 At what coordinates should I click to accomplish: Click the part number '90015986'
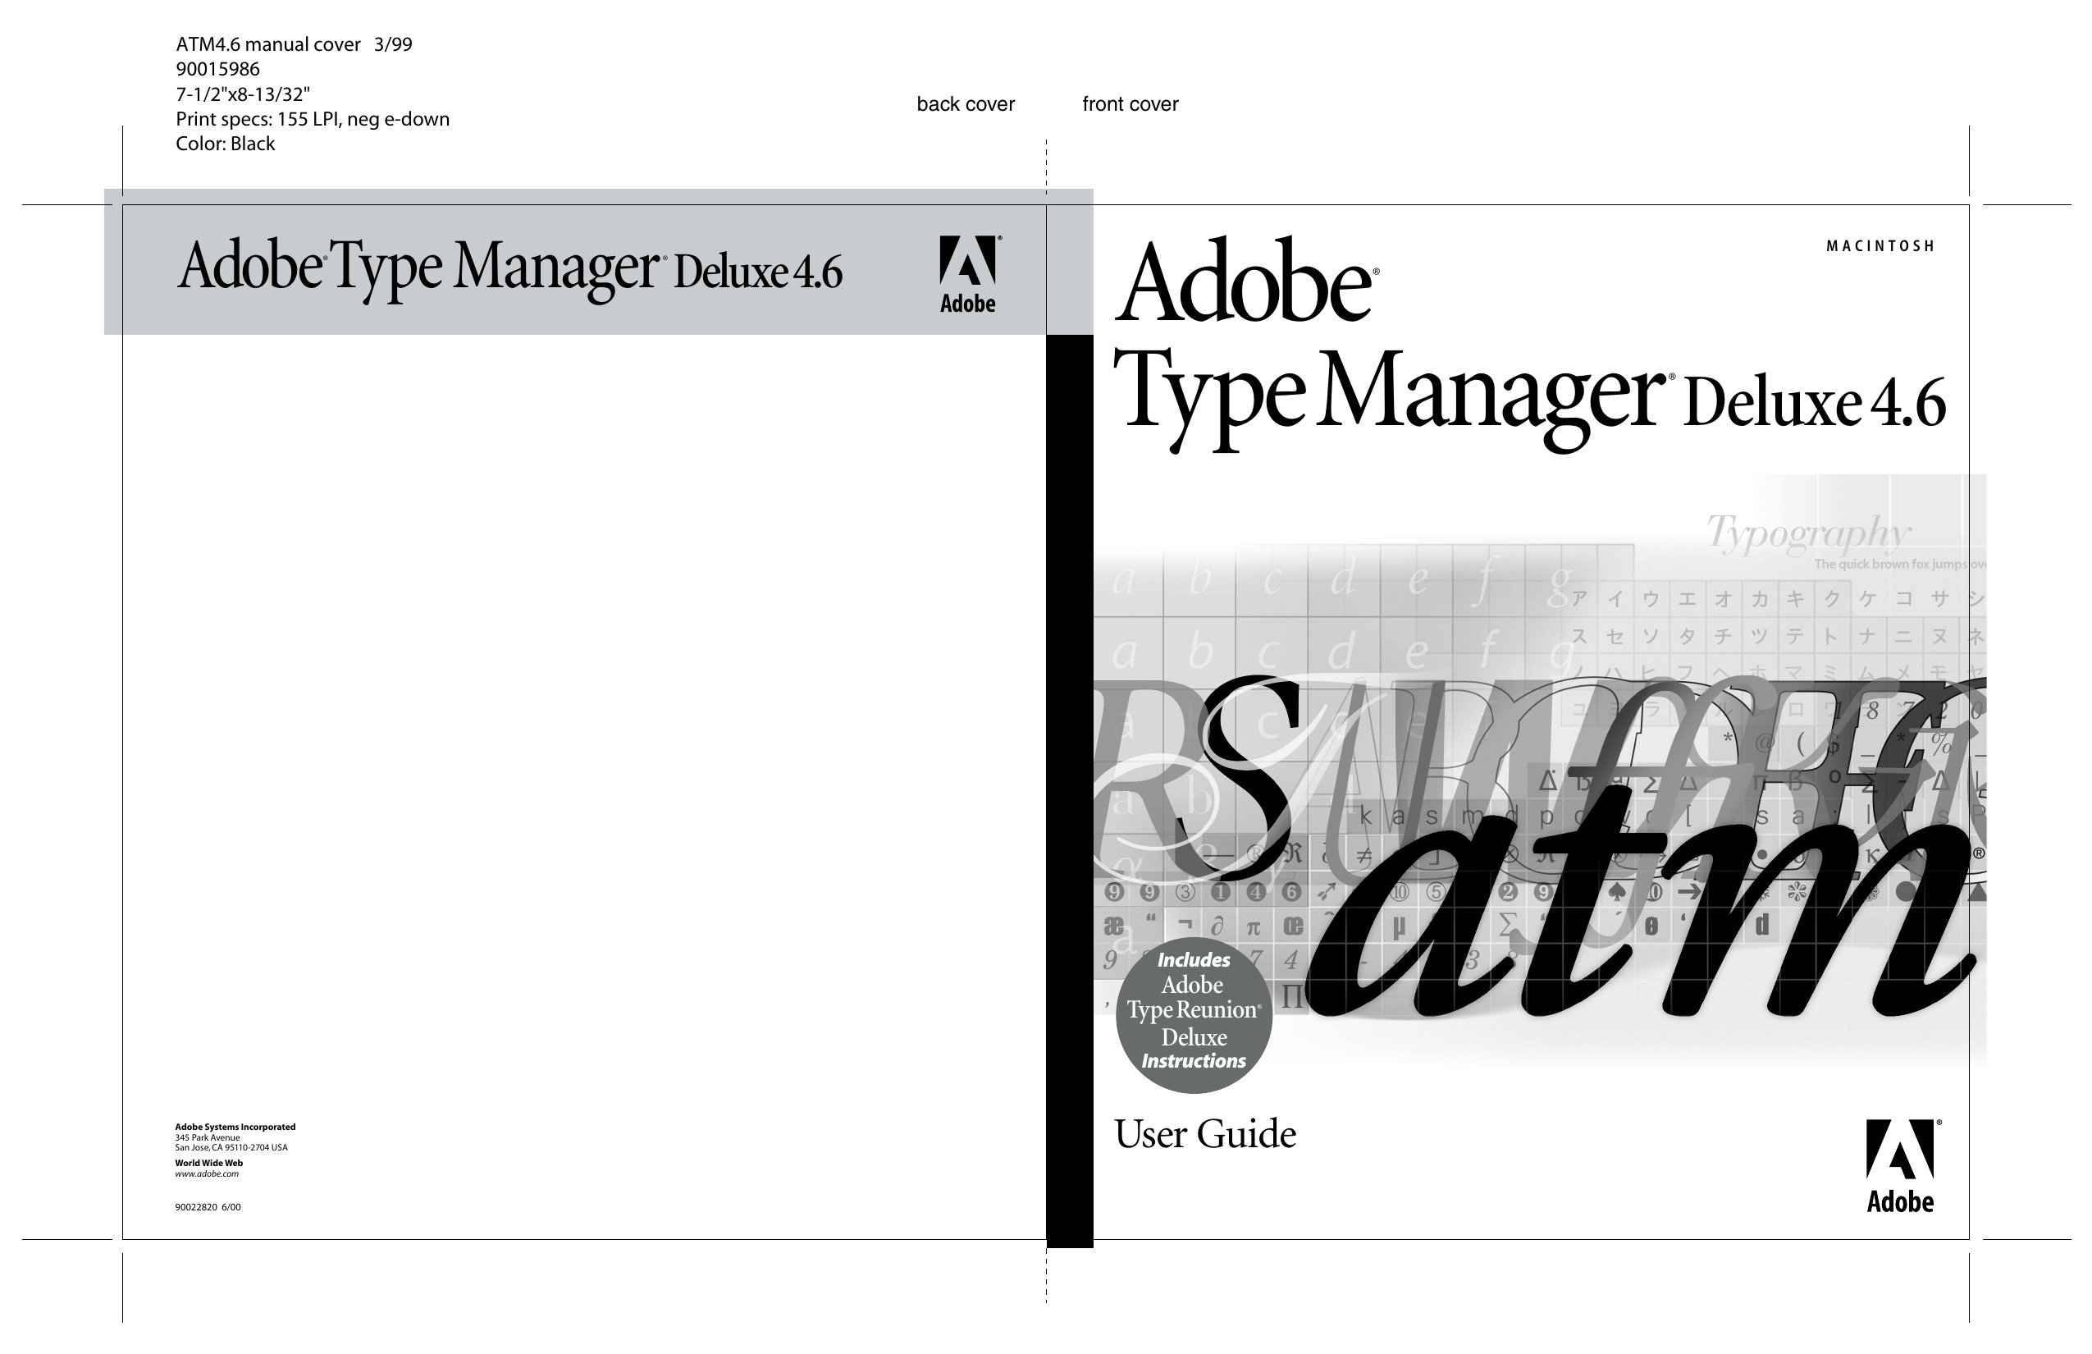[x=217, y=70]
